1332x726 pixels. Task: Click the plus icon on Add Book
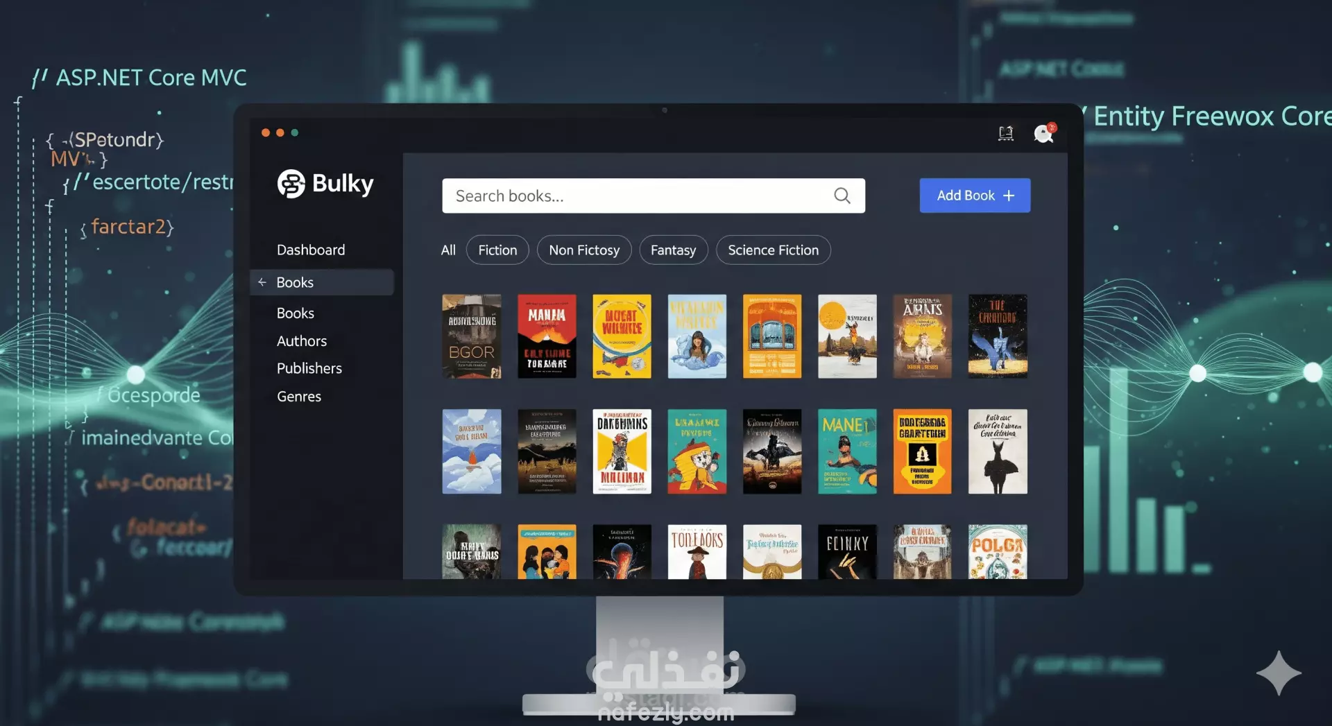click(1009, 196)
